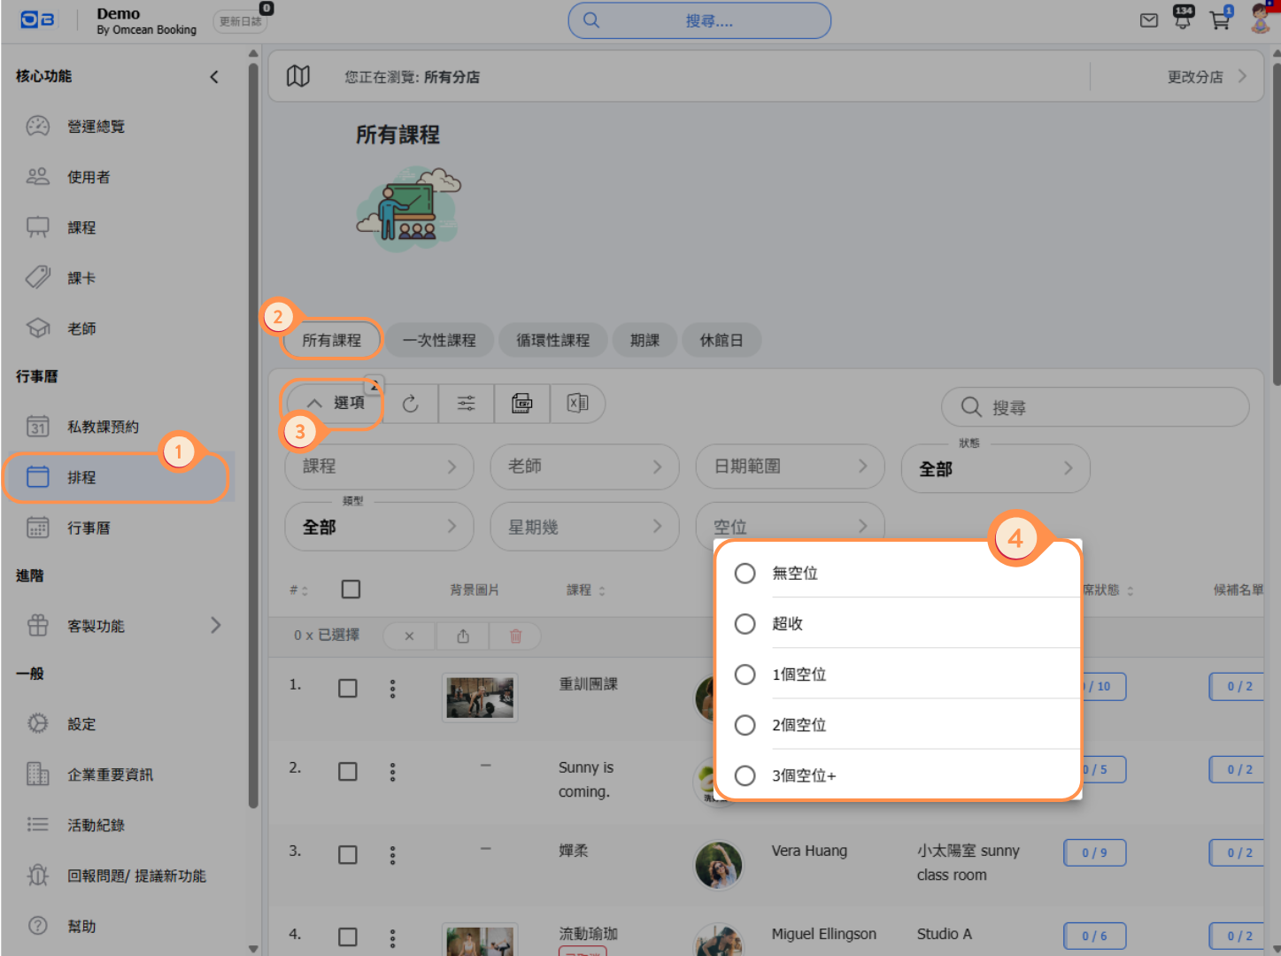Expand the 日期範圍 filter dropdown
This screenshot has width=1281, height=956.
(790, 466)
